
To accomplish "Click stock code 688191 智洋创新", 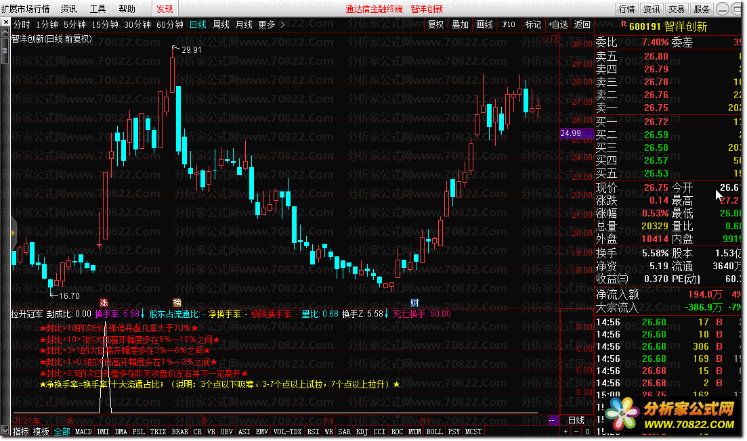I will [x=668, y=26].
